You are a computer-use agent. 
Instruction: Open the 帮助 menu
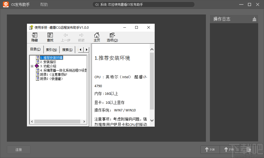point(44,4)
